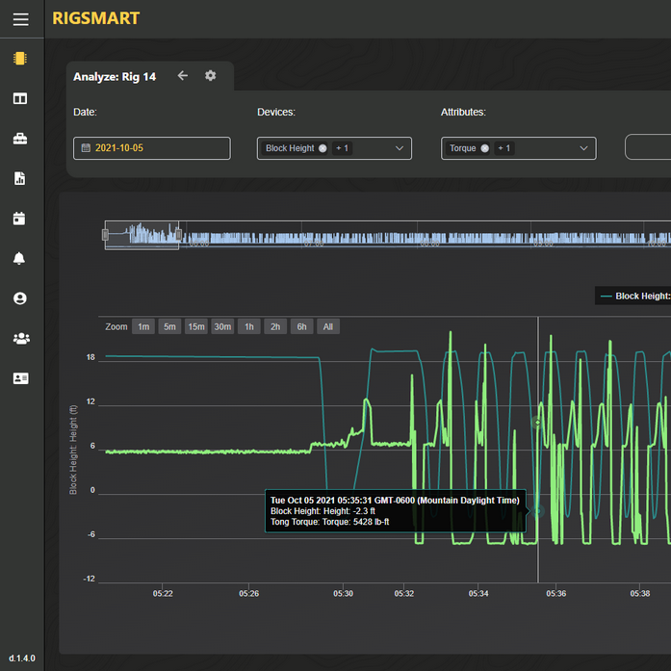This screenshot has height=671, width=671.
Task: Set zoom to 5m
Action: click(x=169, y=327)
